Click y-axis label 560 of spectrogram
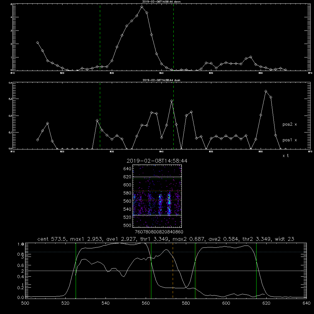The image size is (314, 314). 127,201
